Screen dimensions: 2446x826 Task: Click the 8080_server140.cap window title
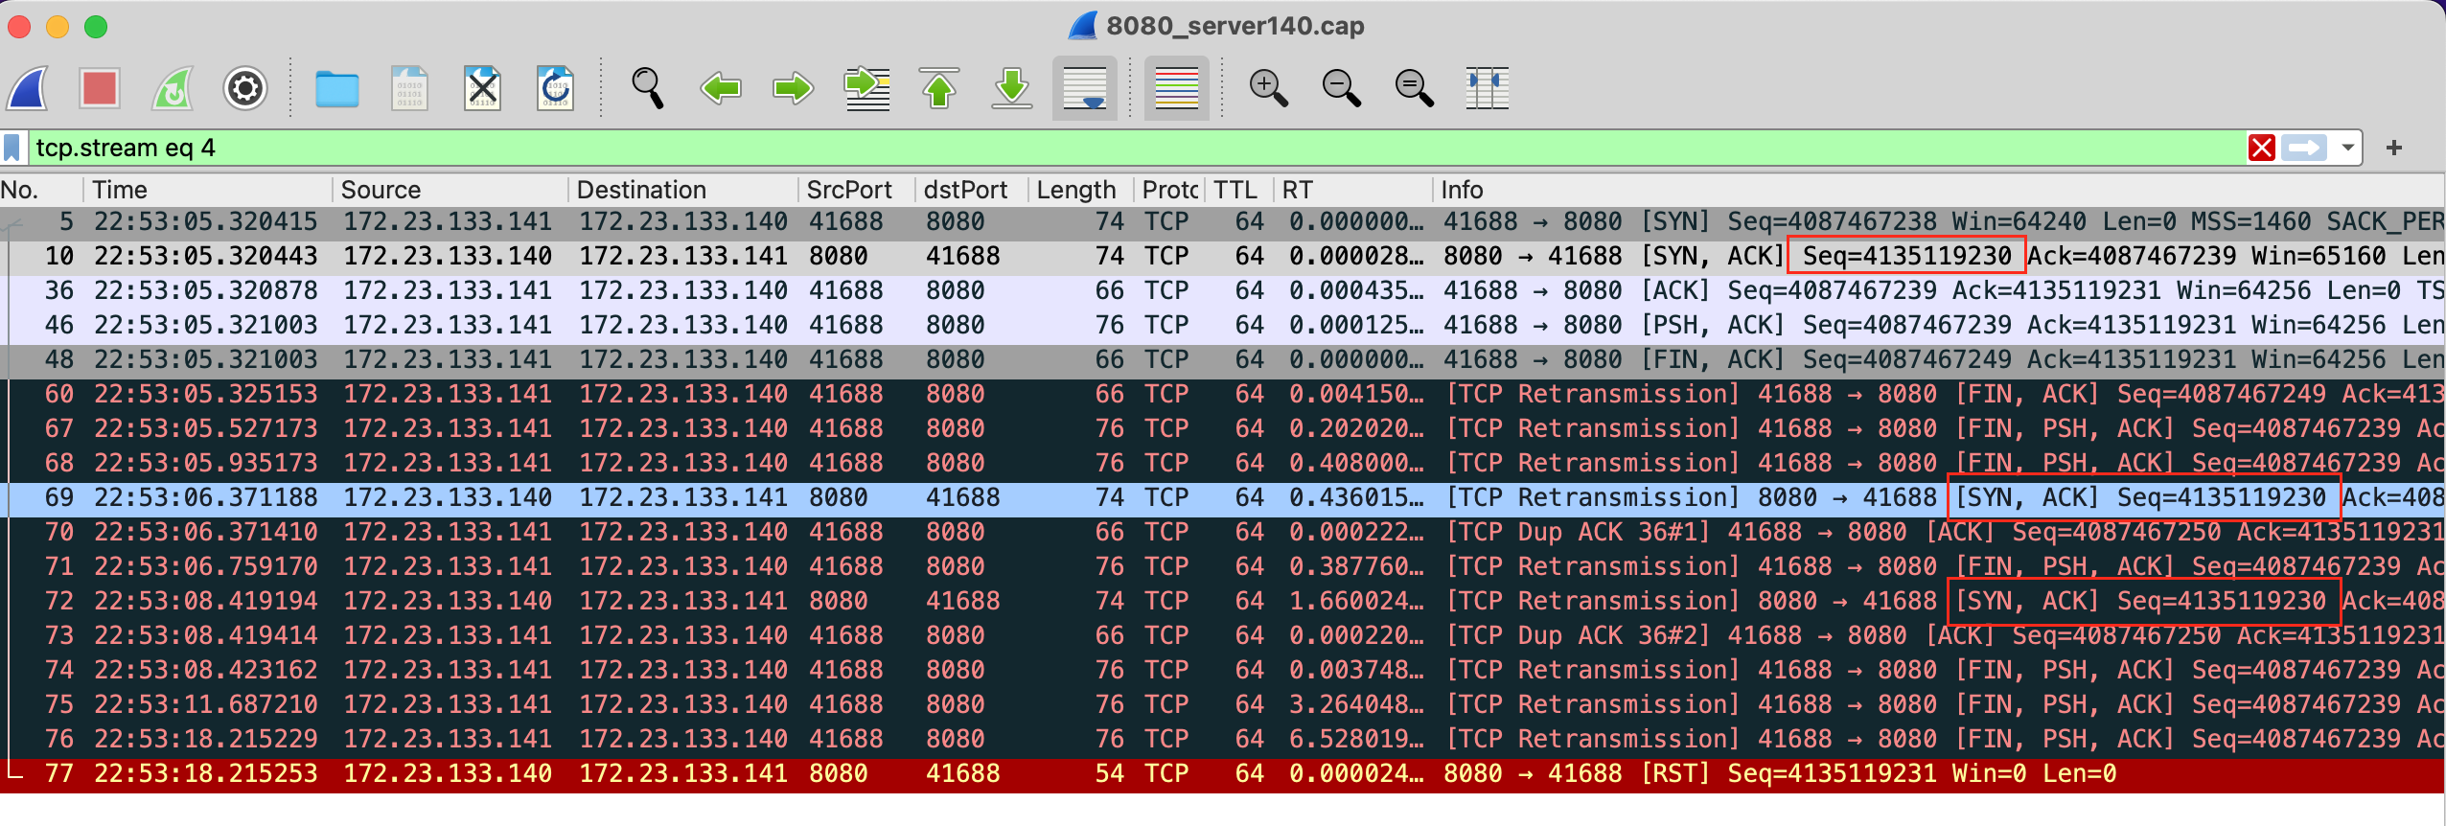[x=1235, y=26]
